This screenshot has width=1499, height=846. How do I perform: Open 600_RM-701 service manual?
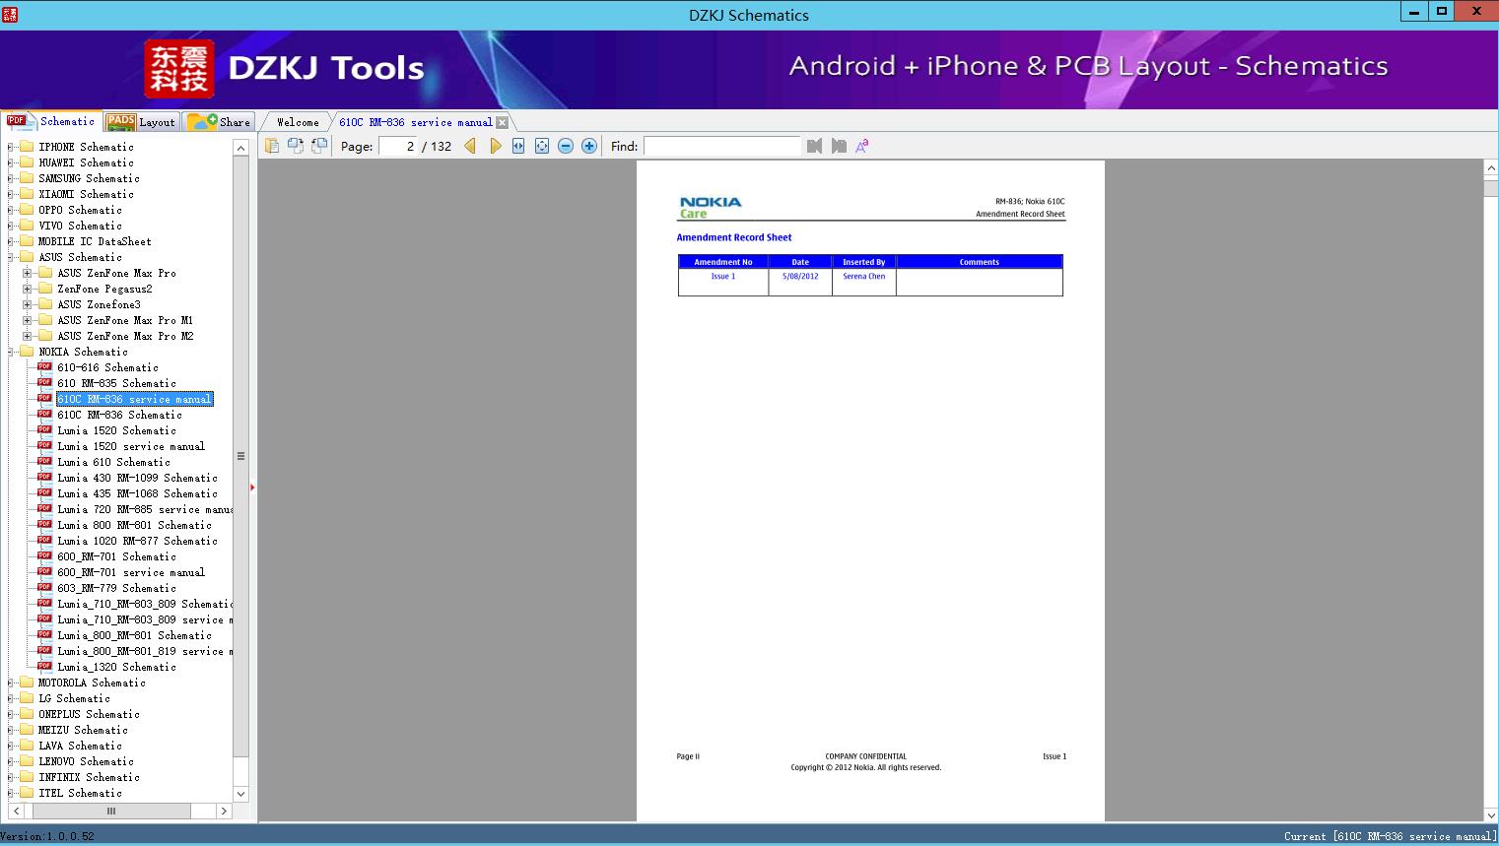[131, 572]
